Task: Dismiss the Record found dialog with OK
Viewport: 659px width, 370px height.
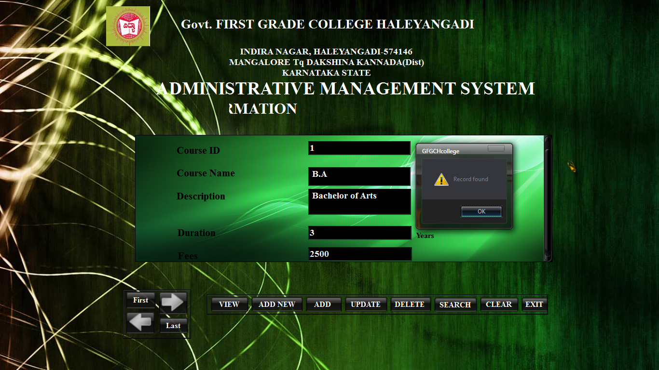Action: [x=481, y=211]
